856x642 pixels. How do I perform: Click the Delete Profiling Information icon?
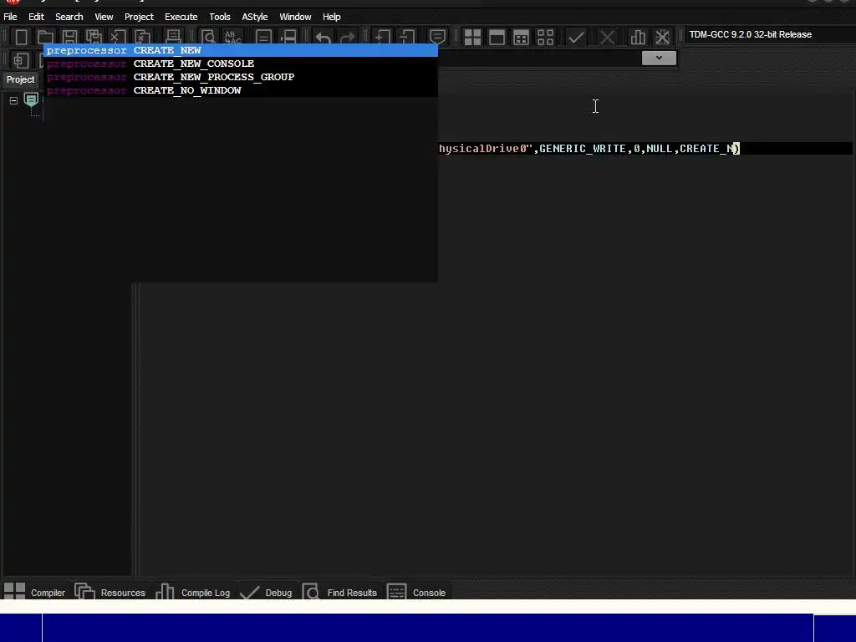click(662, 37)
